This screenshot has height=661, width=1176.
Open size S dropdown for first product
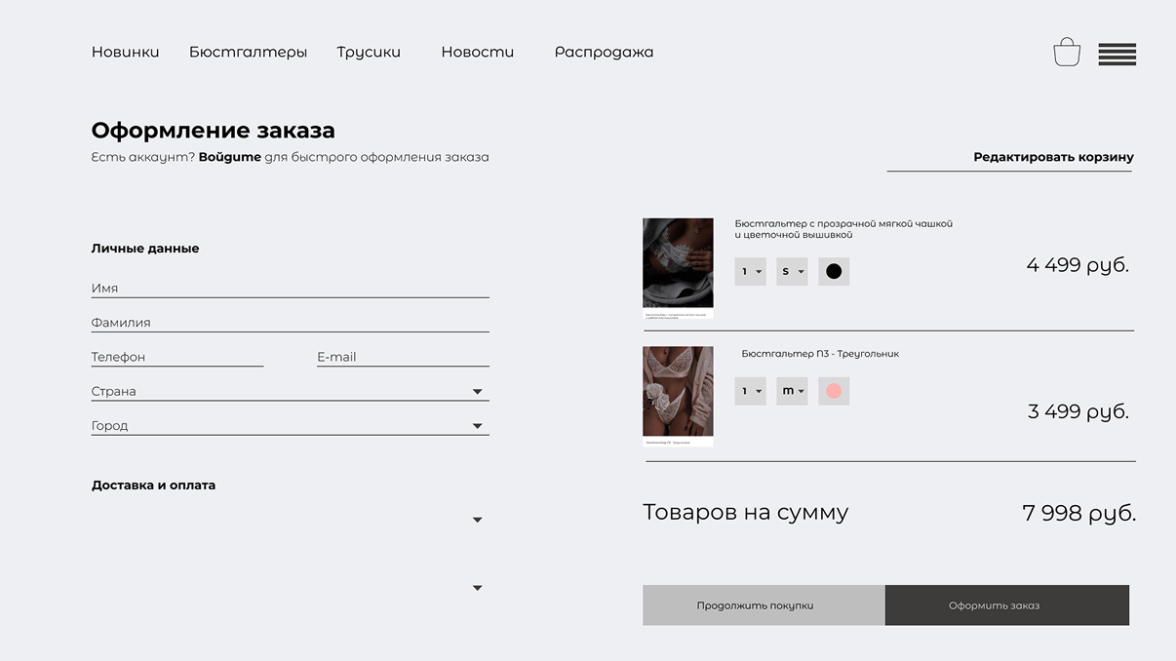(x=792, y=271)
